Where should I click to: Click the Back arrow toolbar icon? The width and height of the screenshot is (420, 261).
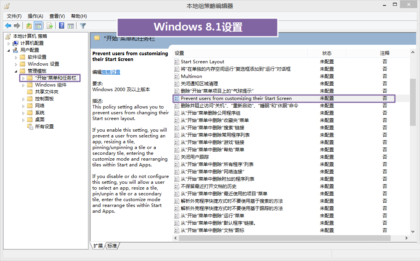[x=8, y=26]
